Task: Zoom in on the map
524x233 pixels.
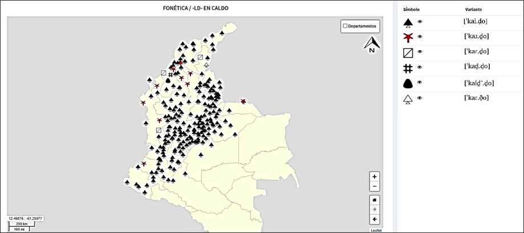Action: [375, 177]
